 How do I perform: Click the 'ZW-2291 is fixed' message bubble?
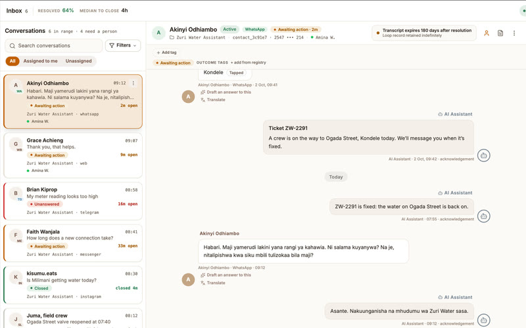(x=402, y=207)
